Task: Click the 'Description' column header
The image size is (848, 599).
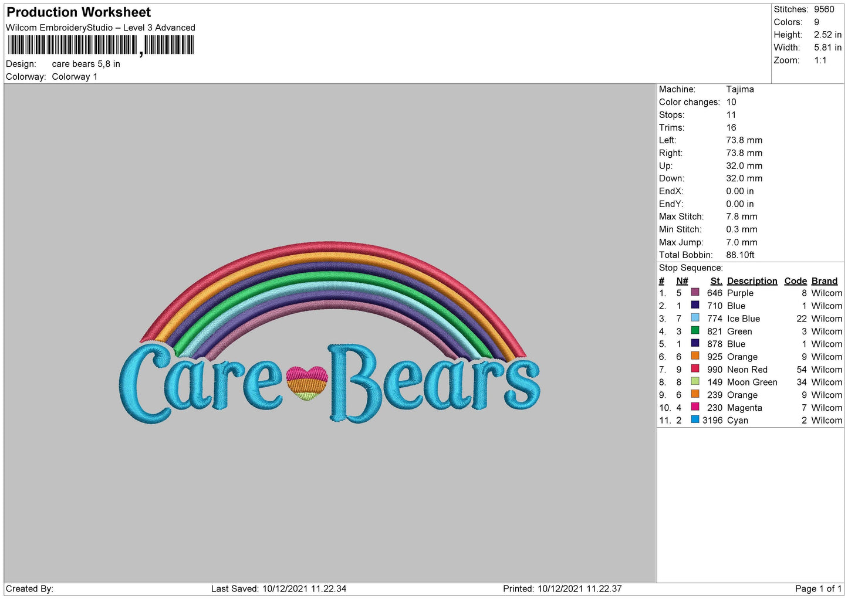Action: (752, 281)
